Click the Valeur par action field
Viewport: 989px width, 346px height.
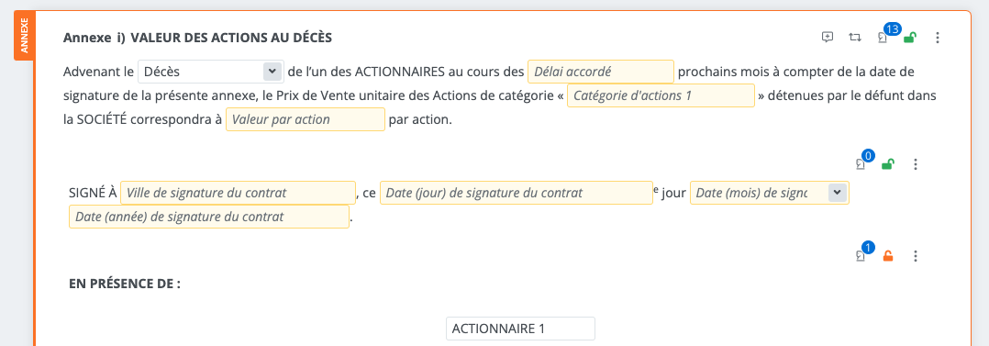coord(306,119)
